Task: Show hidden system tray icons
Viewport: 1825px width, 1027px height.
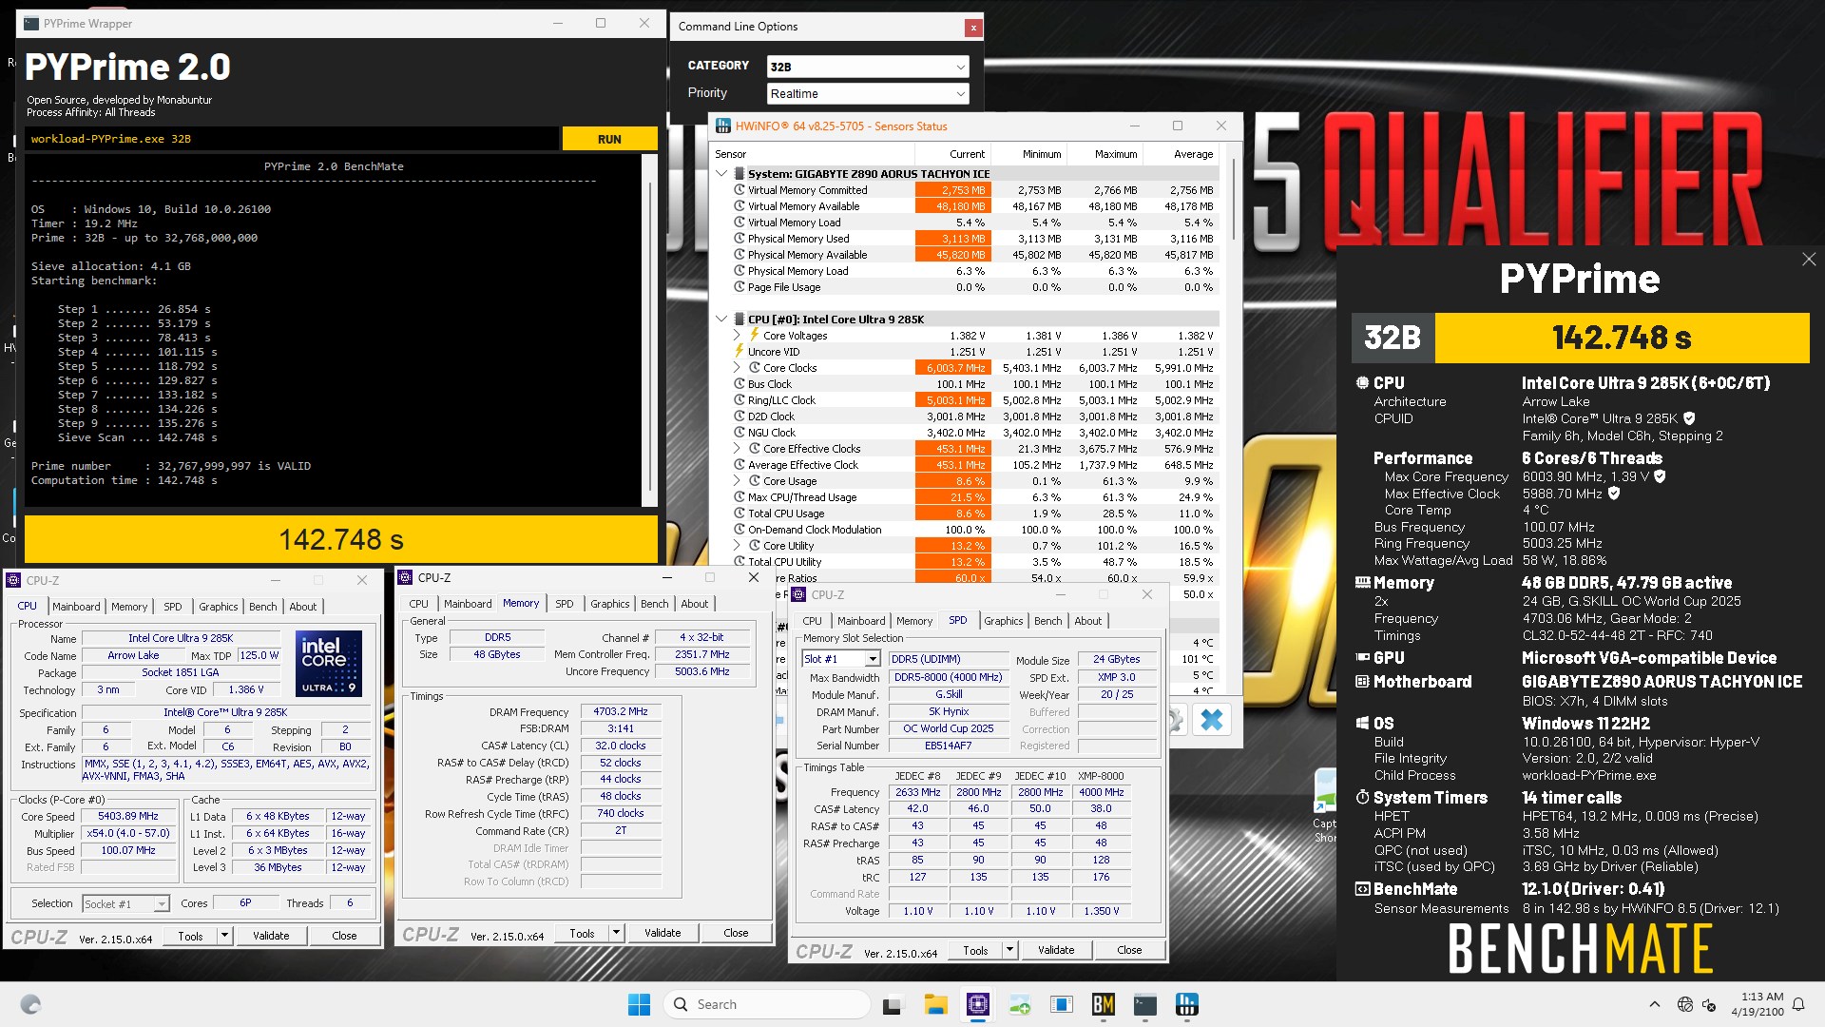Action: (x=1654, y=1004)
